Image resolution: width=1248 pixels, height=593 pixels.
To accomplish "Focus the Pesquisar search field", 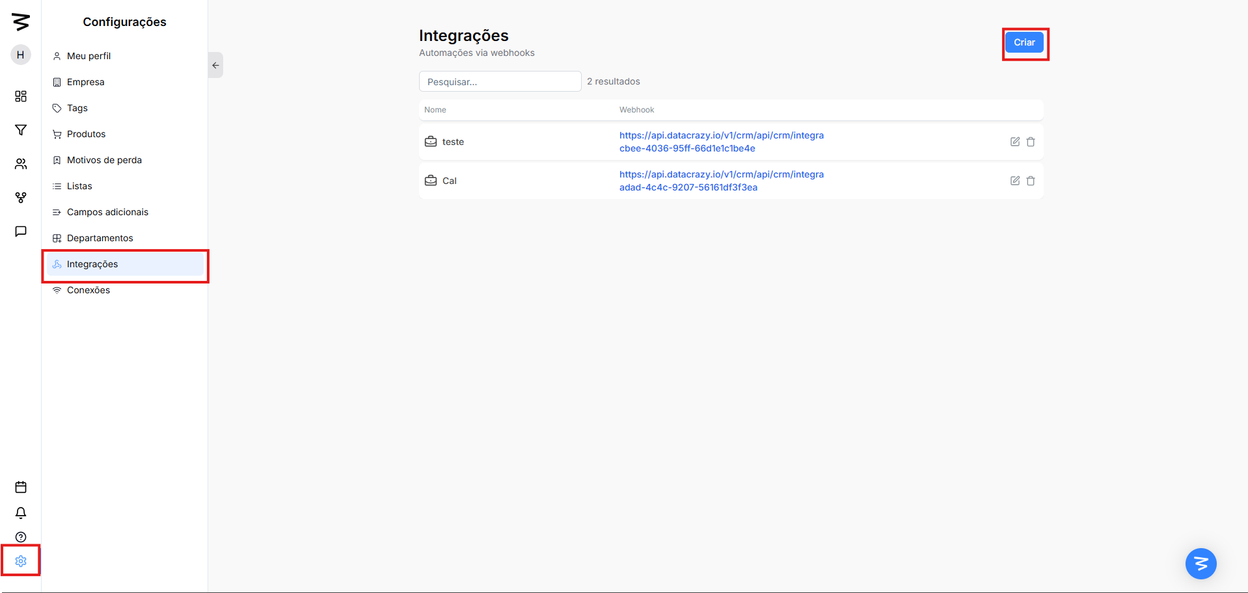I will 500,81.
